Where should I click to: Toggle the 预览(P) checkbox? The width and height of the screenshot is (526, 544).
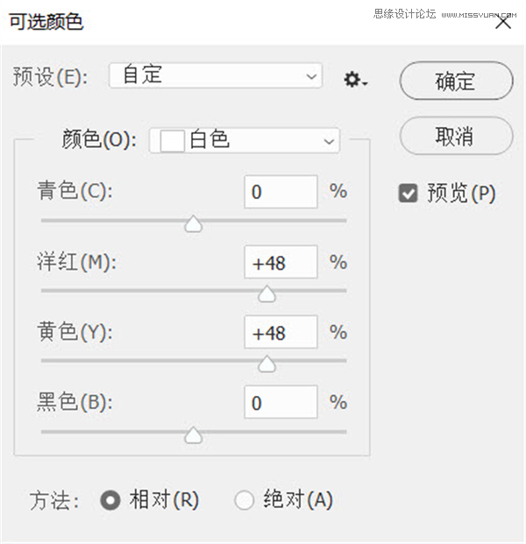[408, 193]
